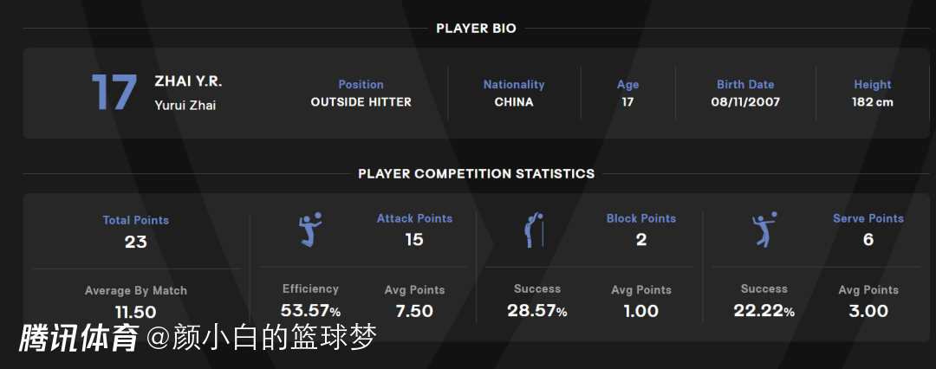Image resolution: width=936 pixels, height=369 pixels.
Task: Click the block player icon
Action: 534,230
